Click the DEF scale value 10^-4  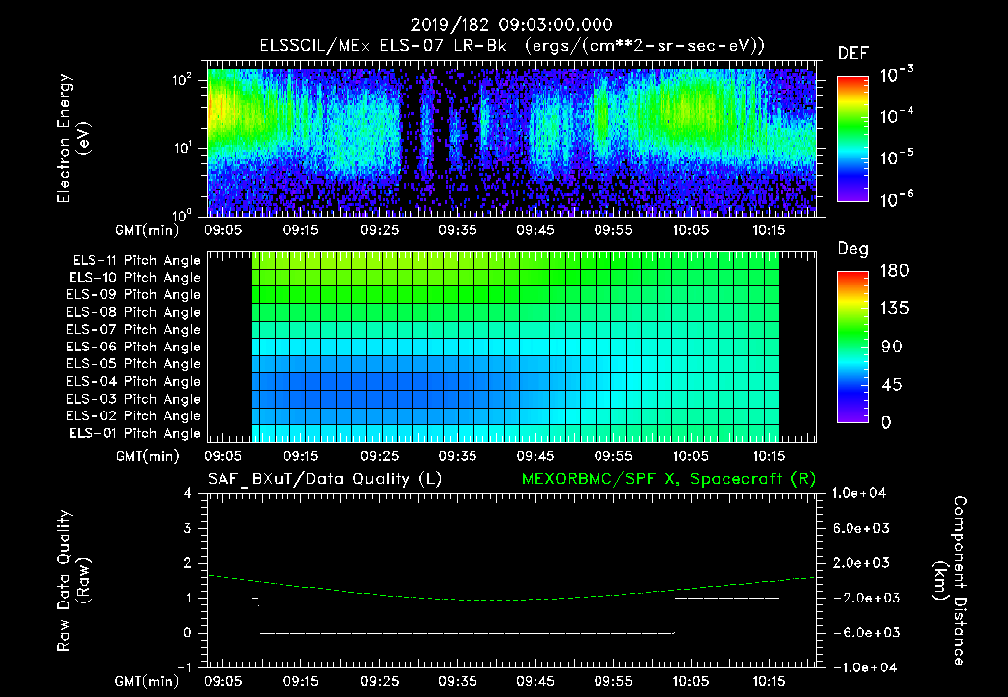896,116
